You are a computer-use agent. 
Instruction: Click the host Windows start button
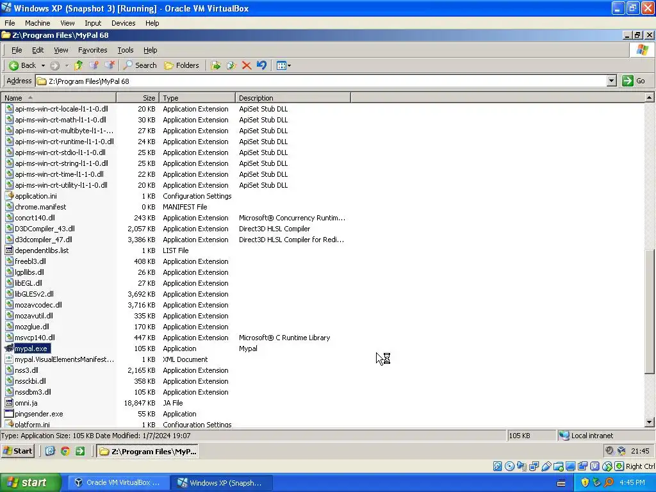click(x=31, y=482)
